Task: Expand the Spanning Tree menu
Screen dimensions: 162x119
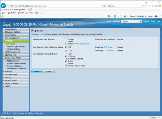Action: [16, 55]
